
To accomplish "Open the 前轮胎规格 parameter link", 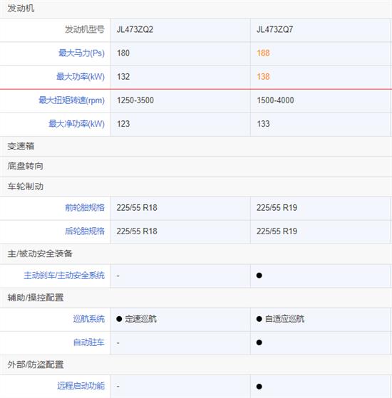I will click(85, 208).
